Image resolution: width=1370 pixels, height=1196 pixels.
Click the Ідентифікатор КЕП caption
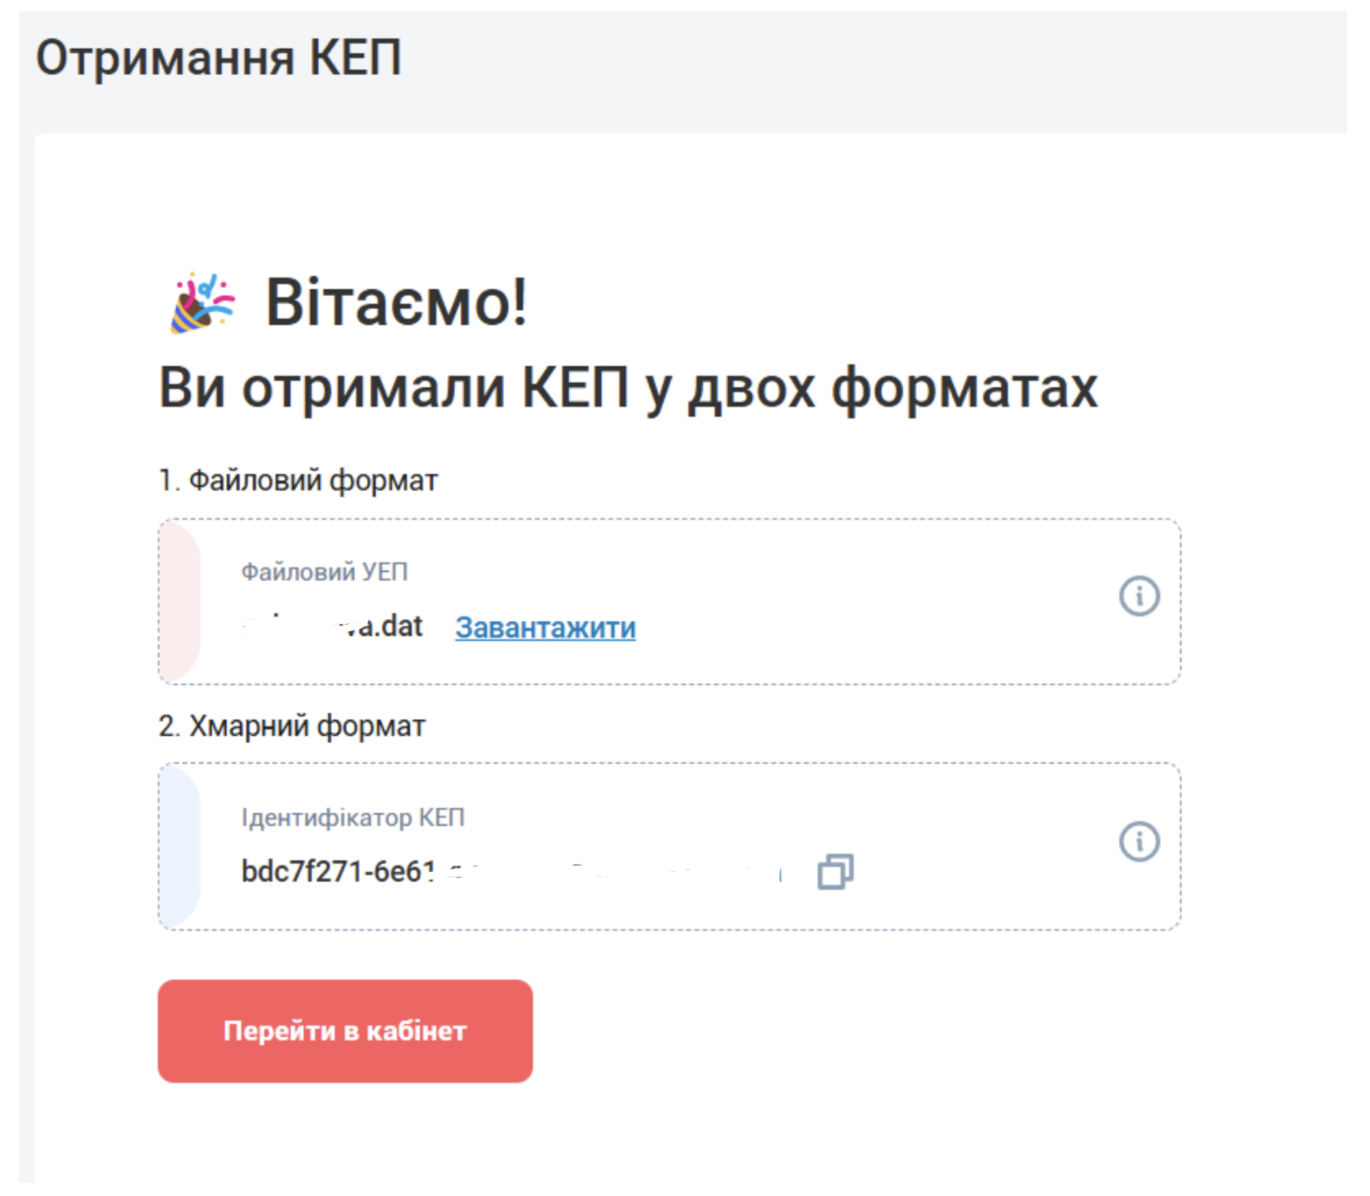[352, 817]
